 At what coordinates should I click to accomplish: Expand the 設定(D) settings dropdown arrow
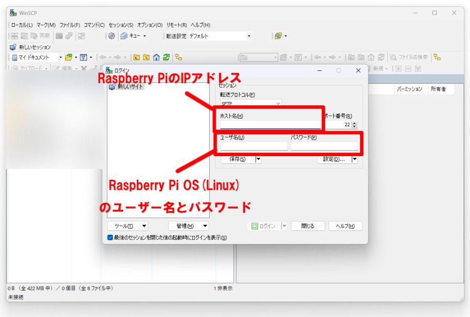355,159
